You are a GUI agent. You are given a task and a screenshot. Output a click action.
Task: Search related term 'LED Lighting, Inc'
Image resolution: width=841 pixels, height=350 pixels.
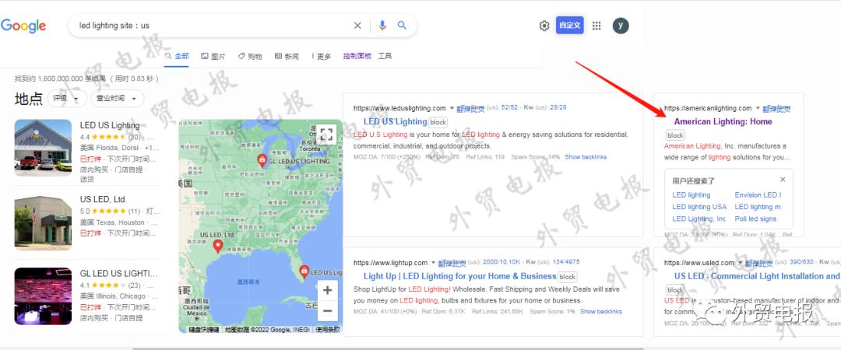click(x=698, y=219)
